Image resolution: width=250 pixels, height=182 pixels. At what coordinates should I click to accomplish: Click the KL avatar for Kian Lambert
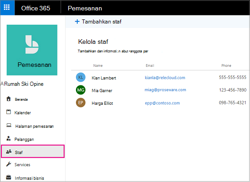coord(80,77)
